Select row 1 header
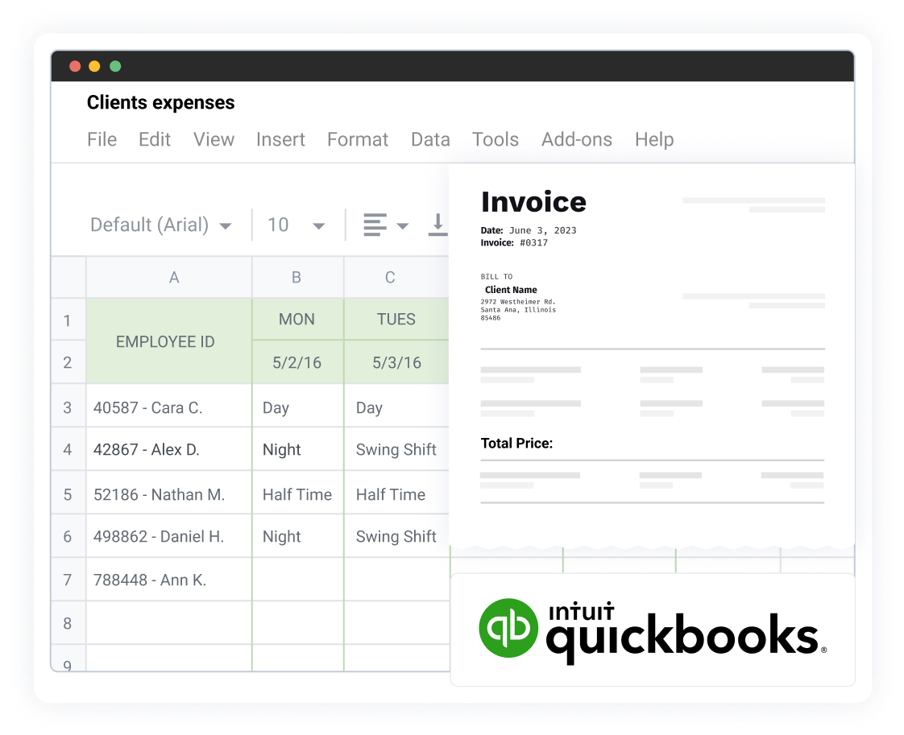The image size is (904, 735). click(68, 320)
